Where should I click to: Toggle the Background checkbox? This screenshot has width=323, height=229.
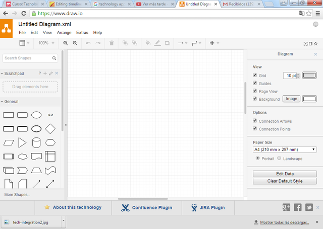point(255,99)
